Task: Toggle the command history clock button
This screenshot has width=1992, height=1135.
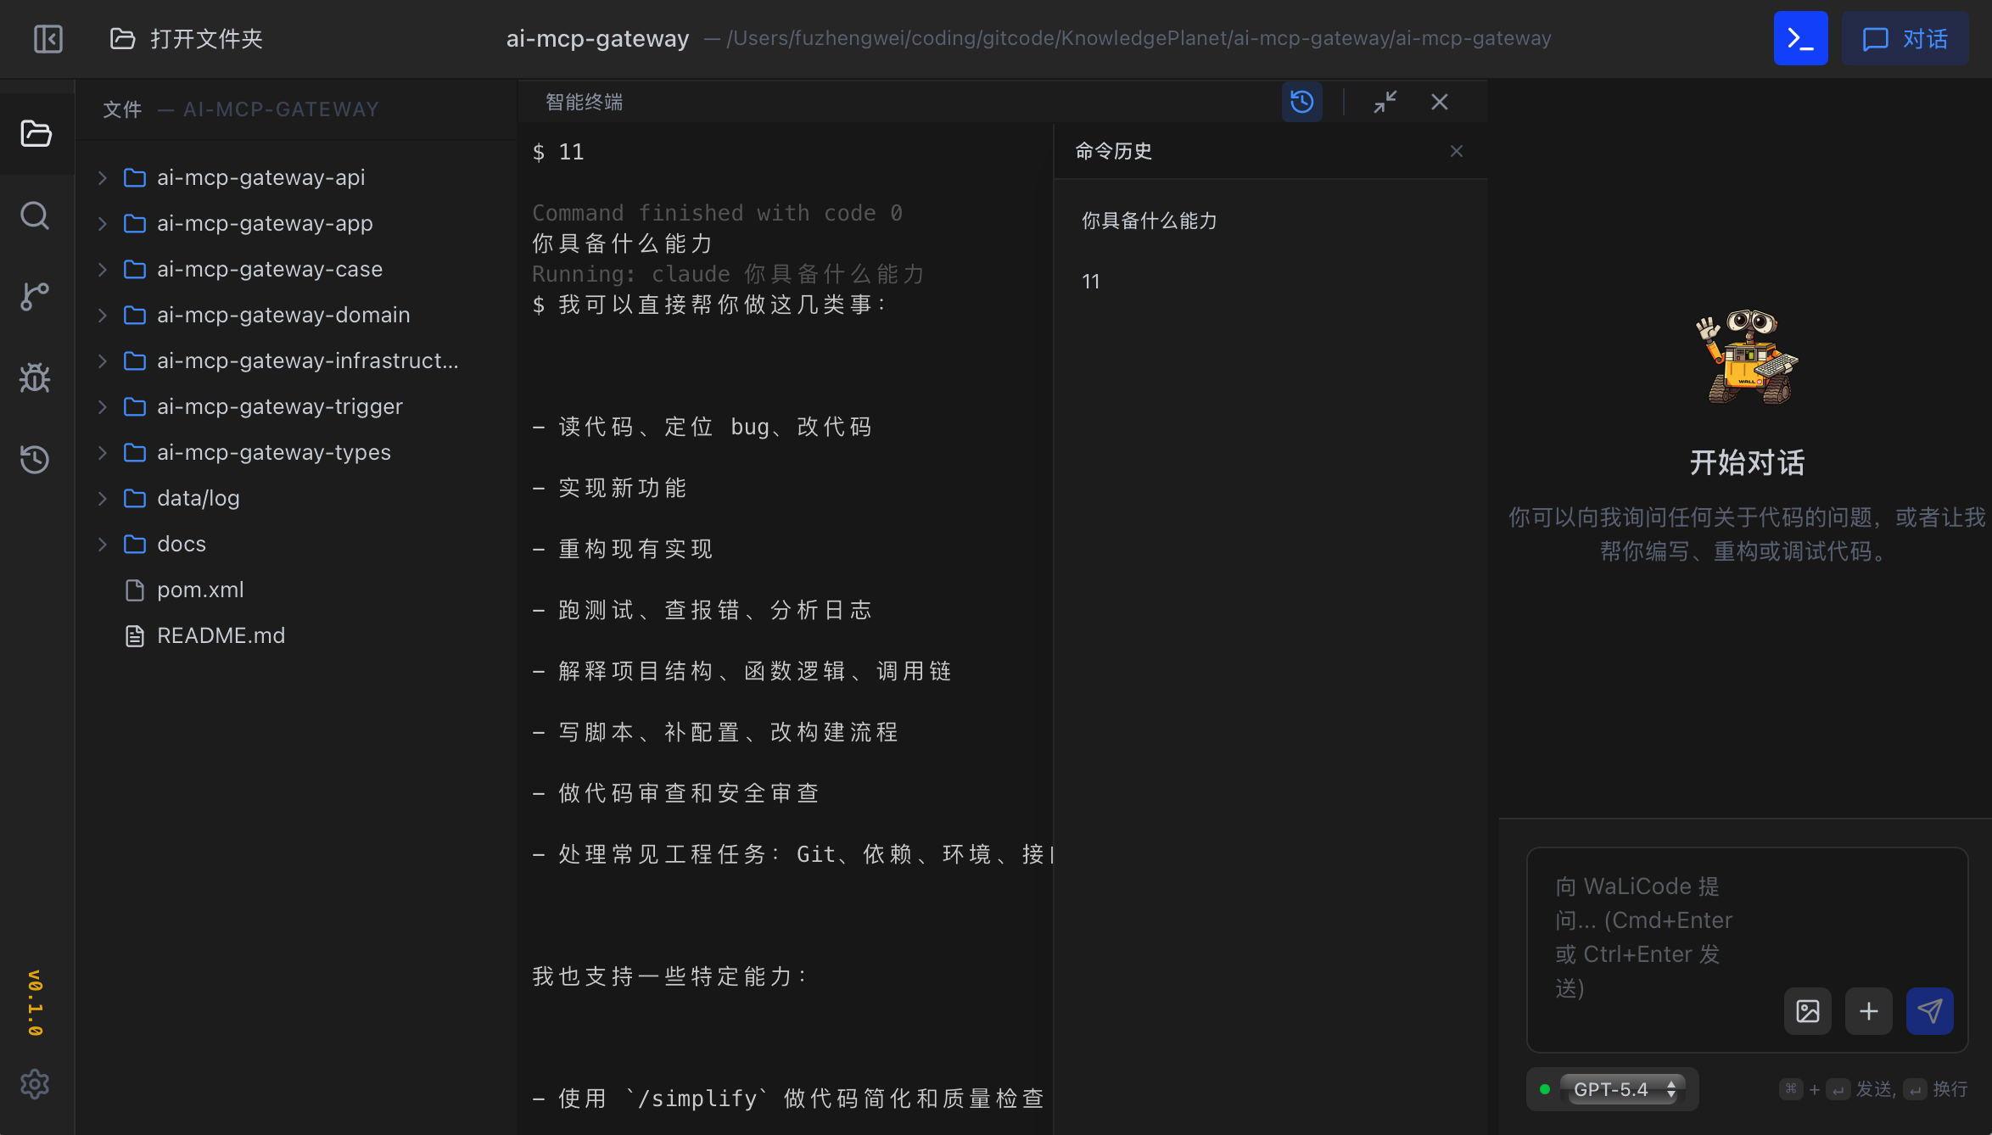Action: click(1301, 102)
